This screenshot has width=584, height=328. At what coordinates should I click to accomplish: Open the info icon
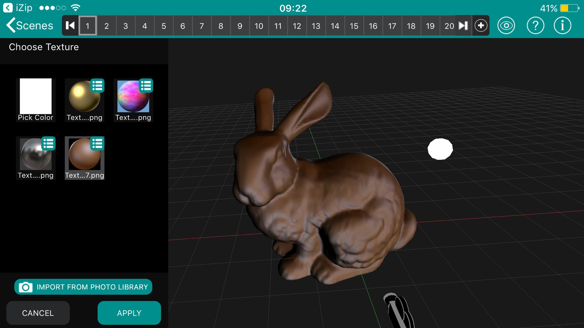click(x=562, y=26)
